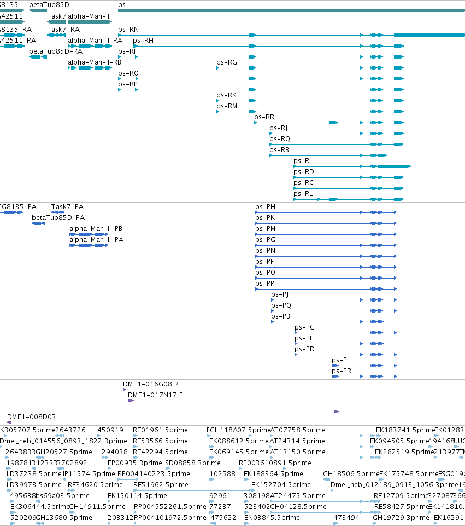Screen dimensions: 465x526
Task: Click the ps-PH protein label
Action: pos(265,207)
